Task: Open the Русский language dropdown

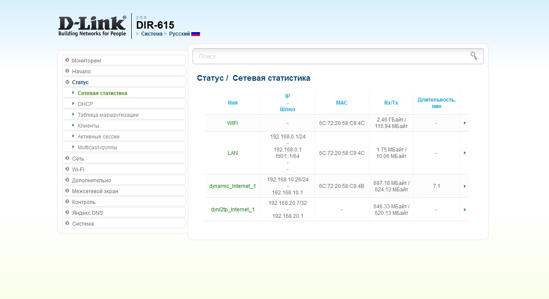Action: (x=180, y=34)
